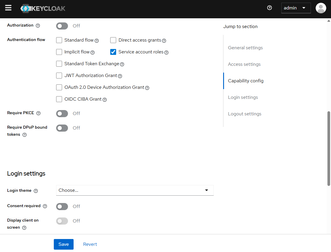This screenshot has width=331, height=252.
Task: Click the Keycloak logo
Action: click(43, 9)
